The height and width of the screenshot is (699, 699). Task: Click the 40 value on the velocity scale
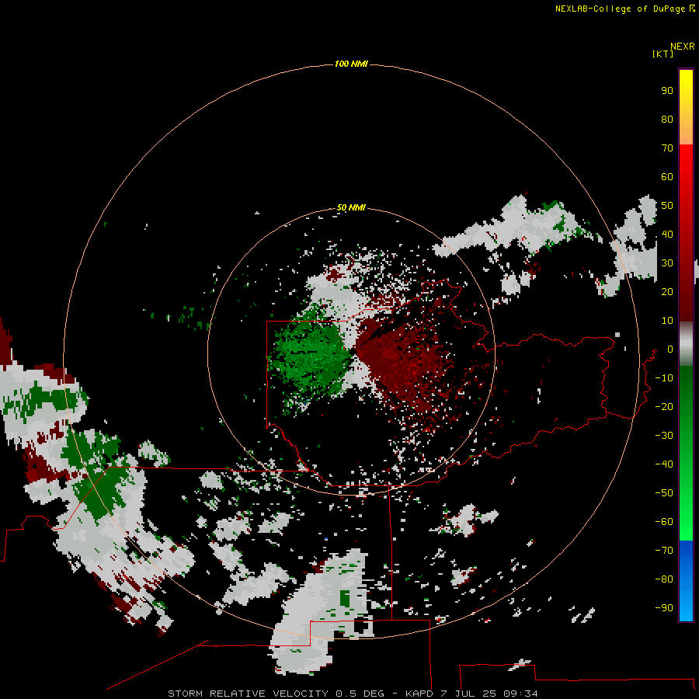667,235
